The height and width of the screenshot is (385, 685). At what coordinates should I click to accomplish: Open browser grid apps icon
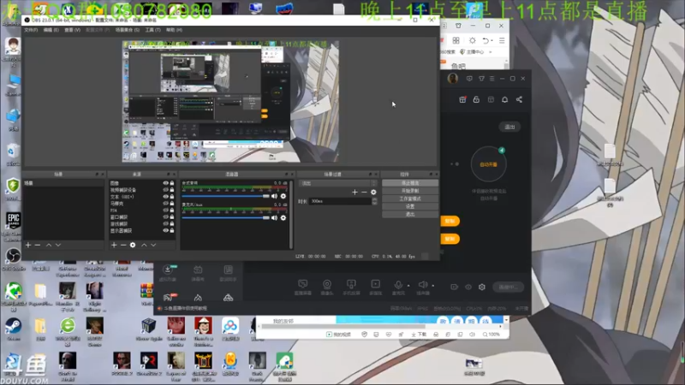456,40
